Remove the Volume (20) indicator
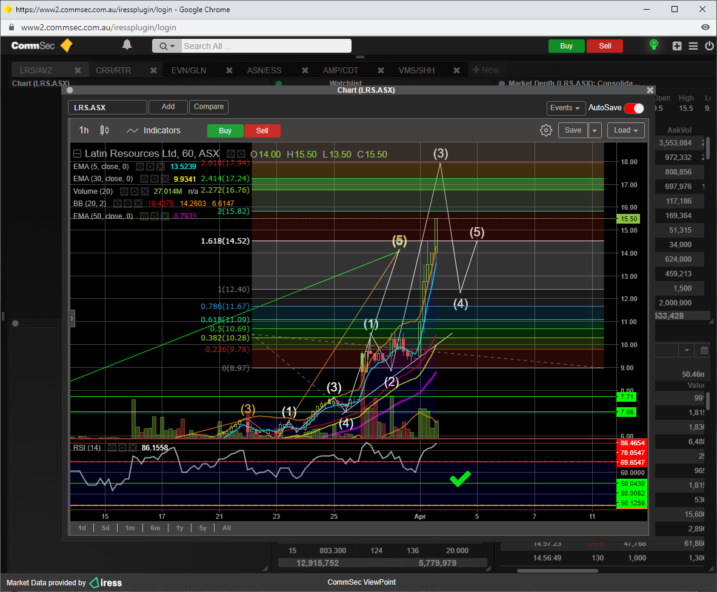Image resolution: width=717 pixels, height=592 pixels. pyautogui.click(x=144, y=191)
